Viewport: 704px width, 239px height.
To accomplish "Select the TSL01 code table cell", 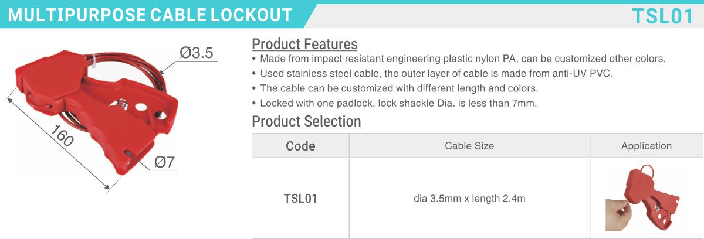I will (x=300, y=199).
